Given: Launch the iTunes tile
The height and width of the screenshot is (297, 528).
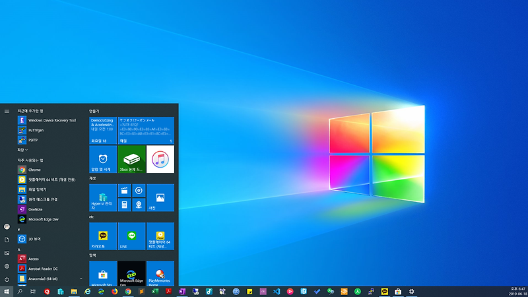Looking at the screenshot, I should coord(160,159).
